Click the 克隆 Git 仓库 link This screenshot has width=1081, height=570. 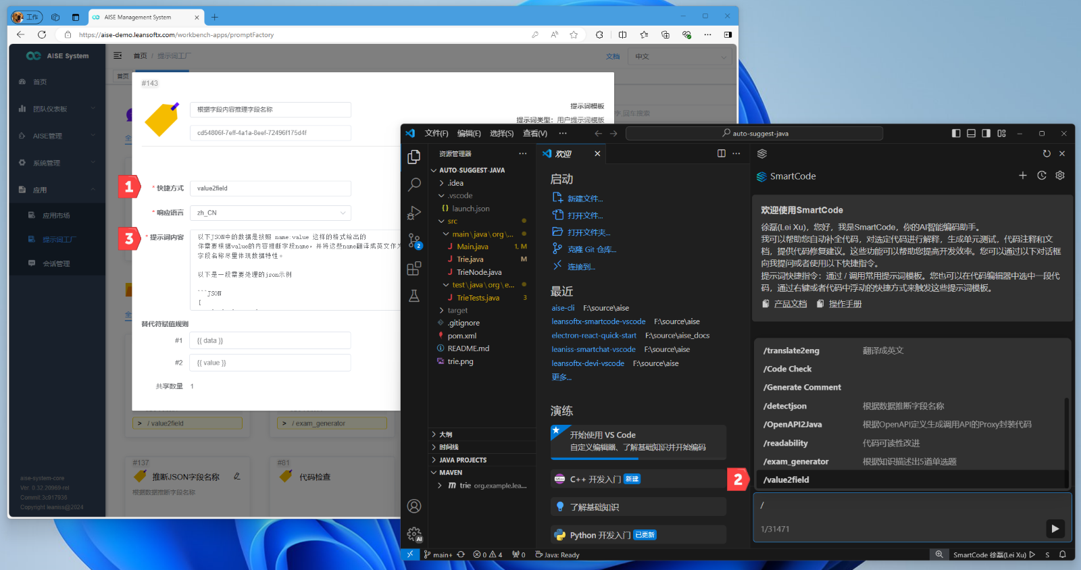click(x=591, y=250)
